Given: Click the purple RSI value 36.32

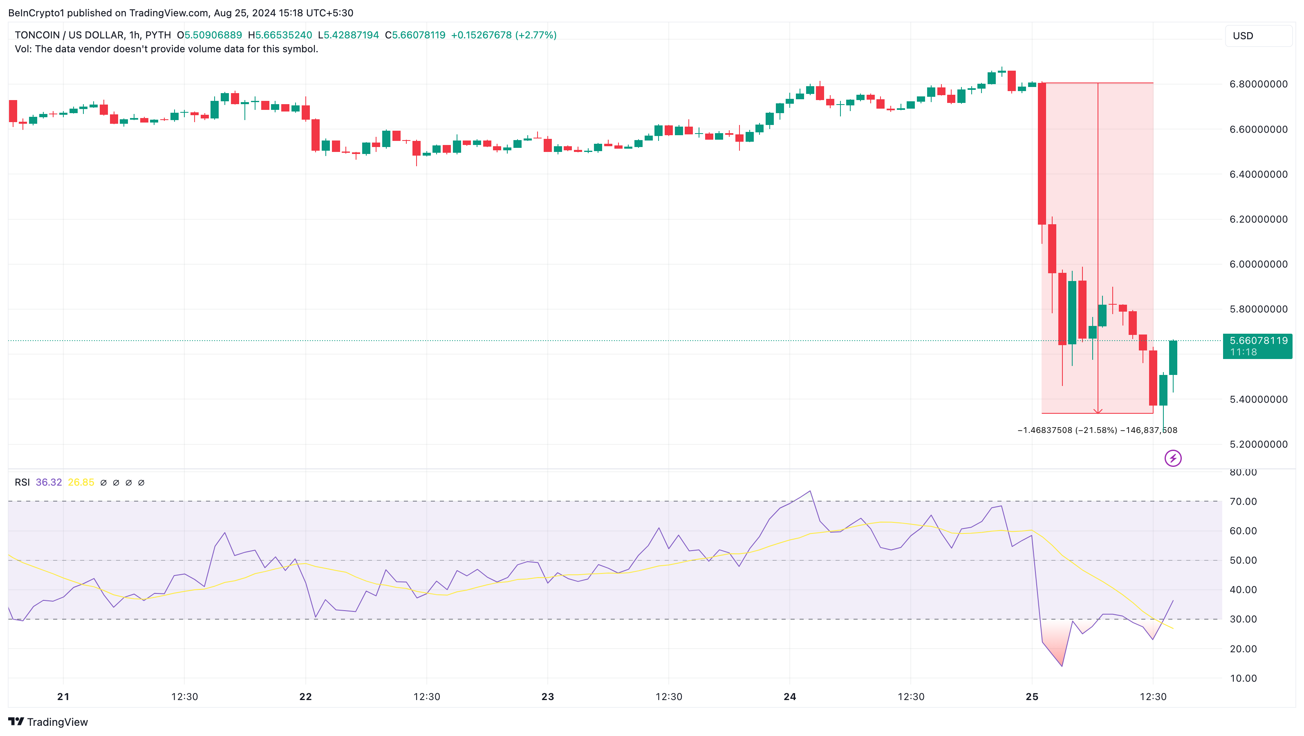Looking at the screenshot, I should 49,483.
